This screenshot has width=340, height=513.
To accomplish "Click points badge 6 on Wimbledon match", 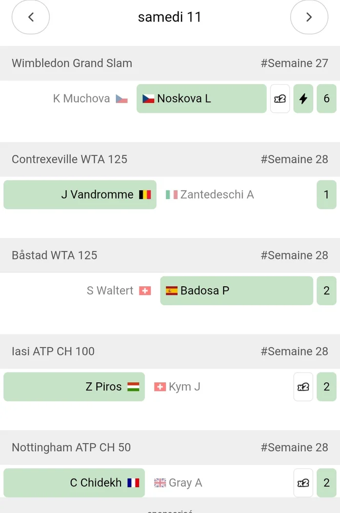I will [x=326, y=98].
